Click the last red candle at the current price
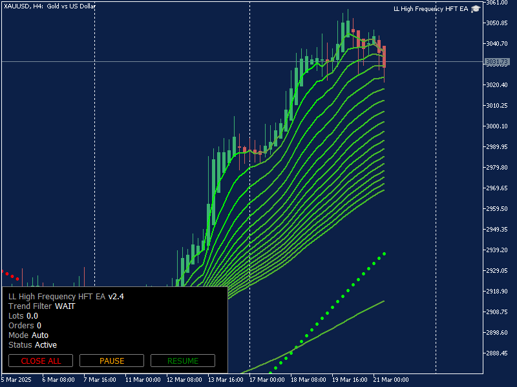517x387 pixels. tap(384, 57)
